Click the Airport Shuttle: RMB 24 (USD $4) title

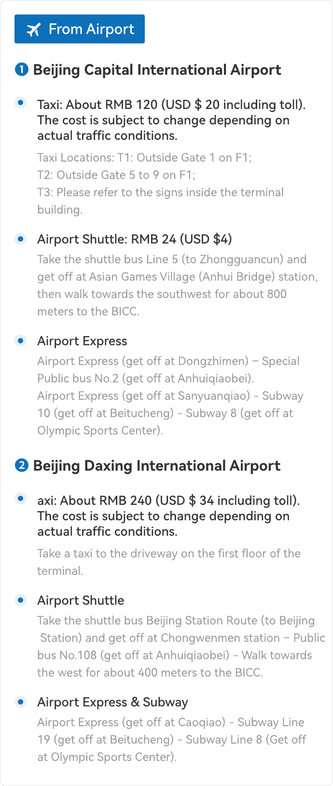coord(135,239)
